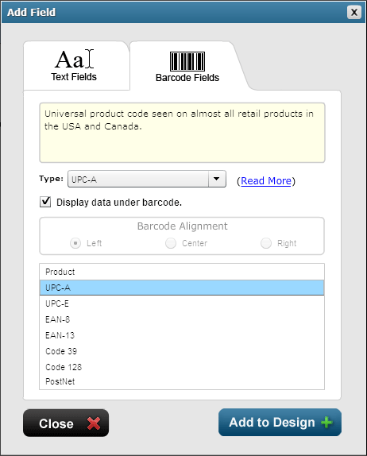
Task: Switch to the Text Fields tab
Action: coord(76,66)
